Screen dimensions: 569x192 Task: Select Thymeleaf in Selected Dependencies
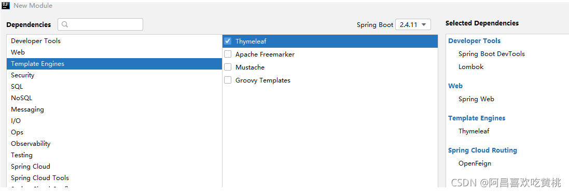474,131
